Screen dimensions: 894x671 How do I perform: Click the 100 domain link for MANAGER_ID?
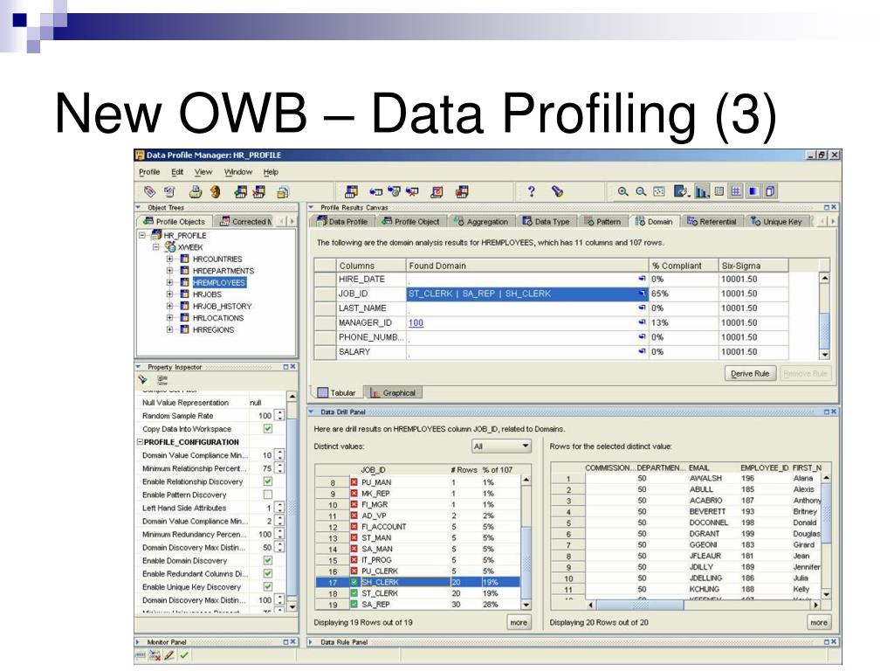(x=416, y=322)
